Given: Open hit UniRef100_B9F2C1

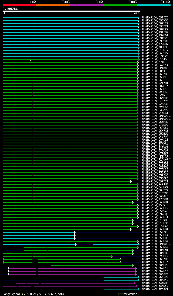Looking at the screenshot, I should 155,27.
